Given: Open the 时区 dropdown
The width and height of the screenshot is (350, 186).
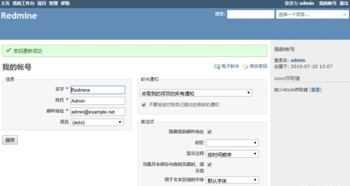Looking at the screenshot, I should pos(232,143).
